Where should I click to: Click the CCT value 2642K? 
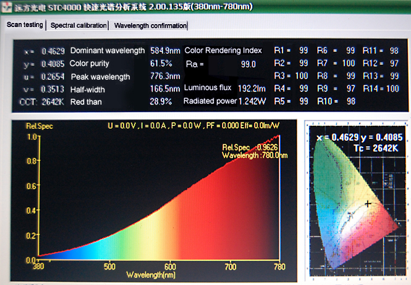click(x=53, y=102)
